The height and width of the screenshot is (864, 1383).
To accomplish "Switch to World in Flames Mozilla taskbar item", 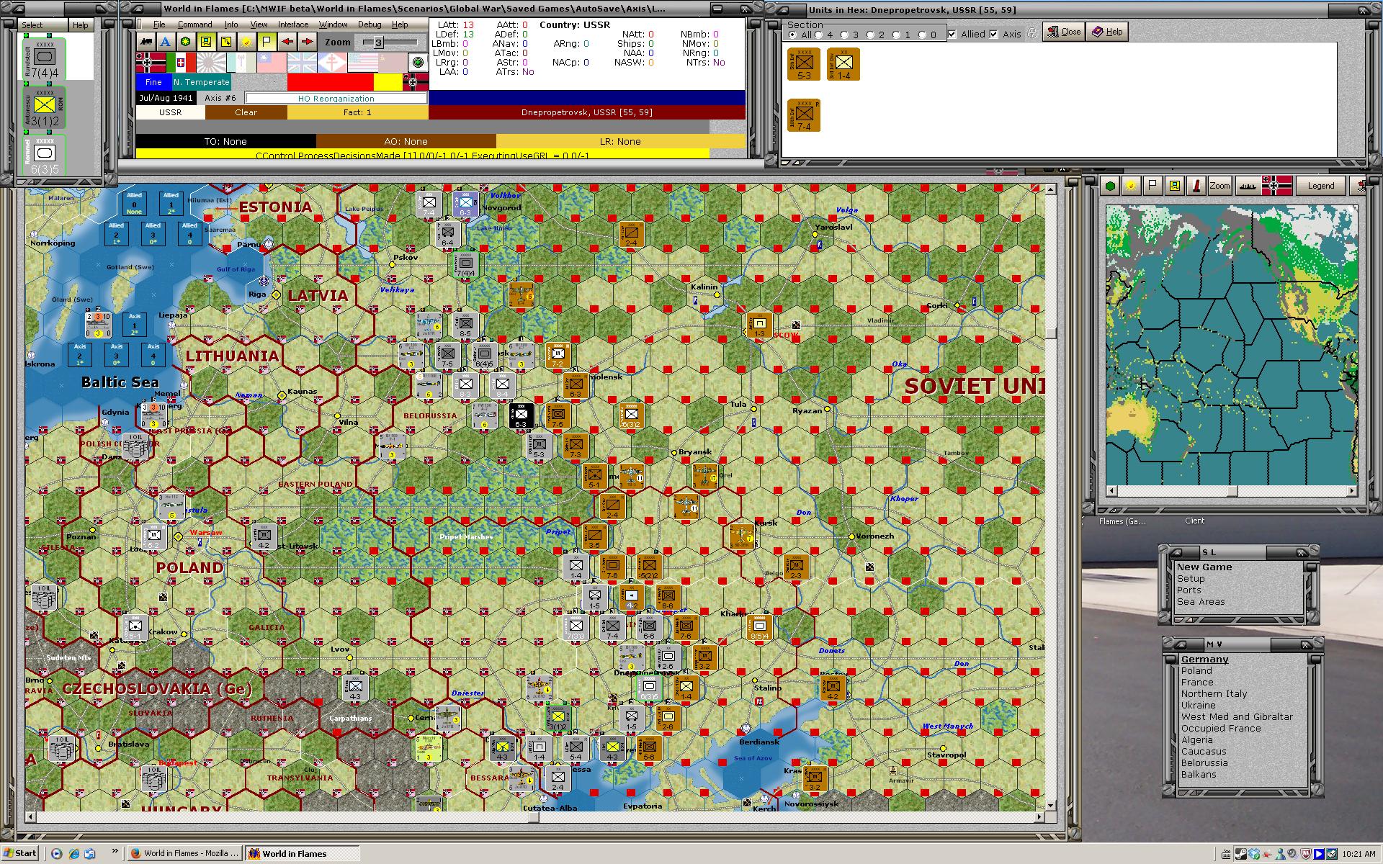I will (x=184, y=854).
